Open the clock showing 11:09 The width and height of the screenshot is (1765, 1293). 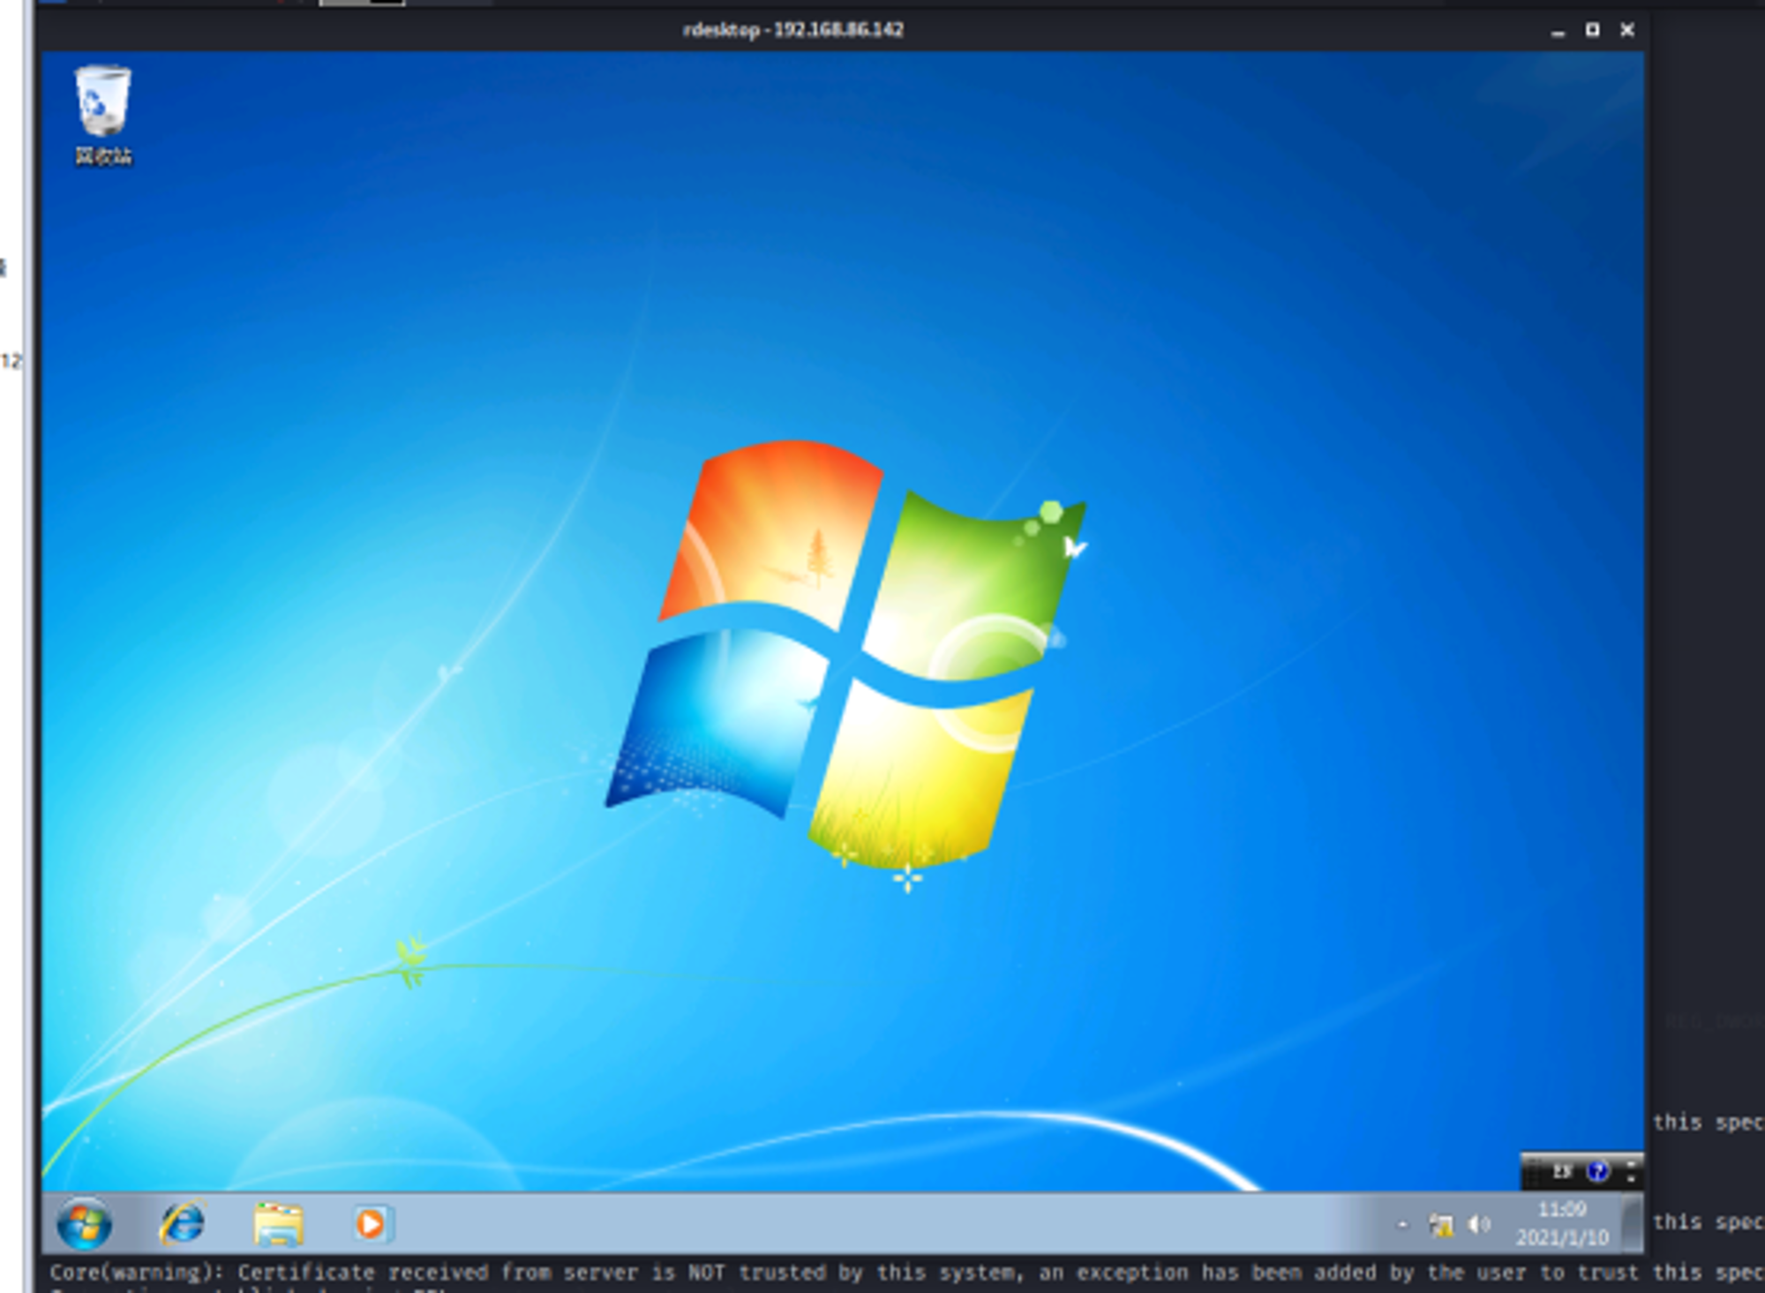pyautogui.click(x=1562, y=1223)
